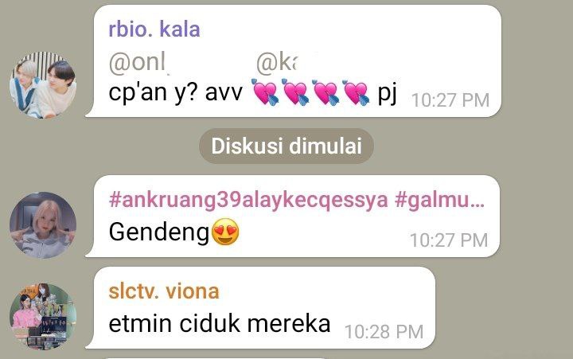Tap the sender name slctv. viona
Screen dimensions: 573x359
pyautogui.click(x=164, y=291)
